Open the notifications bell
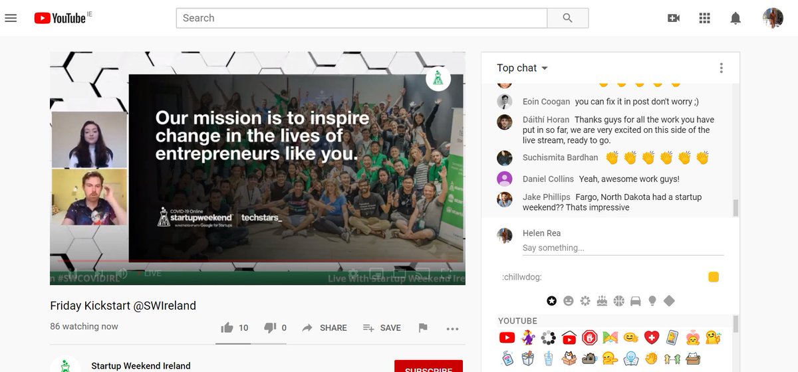 (x=735, y=18)
